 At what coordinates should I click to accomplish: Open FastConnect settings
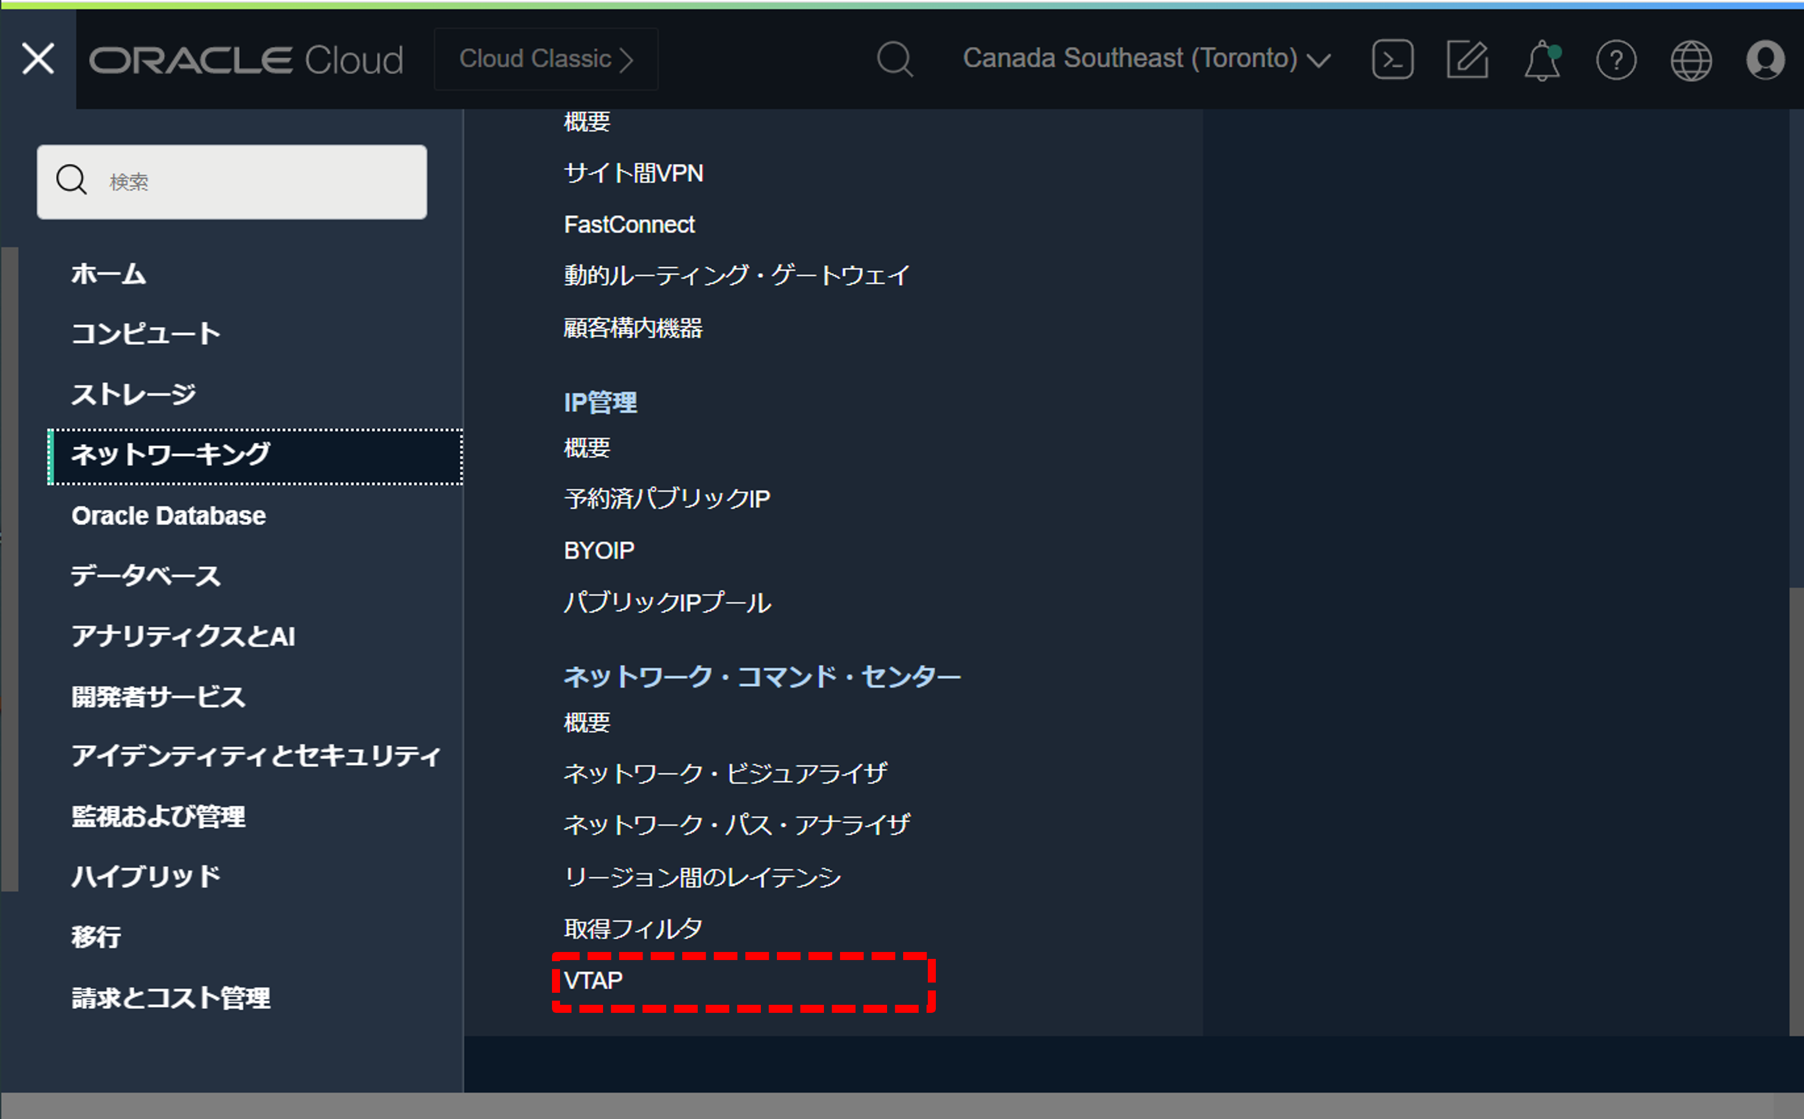click(628, 224)
